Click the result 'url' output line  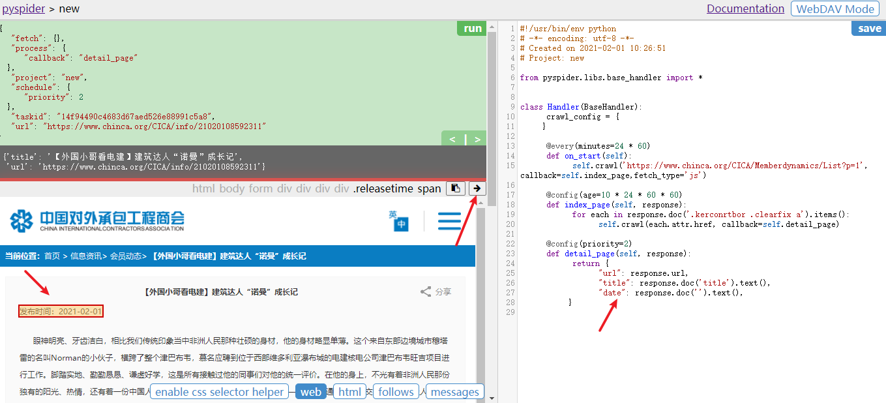pos(136,167)
